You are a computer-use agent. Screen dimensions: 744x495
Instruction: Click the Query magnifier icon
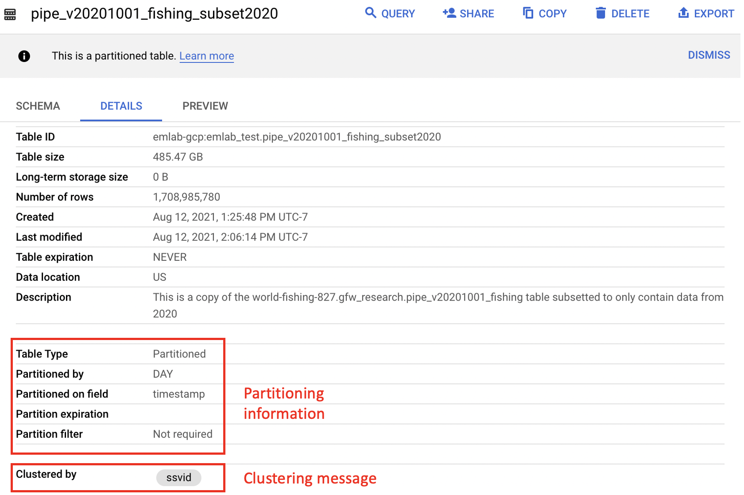(371, 13)
